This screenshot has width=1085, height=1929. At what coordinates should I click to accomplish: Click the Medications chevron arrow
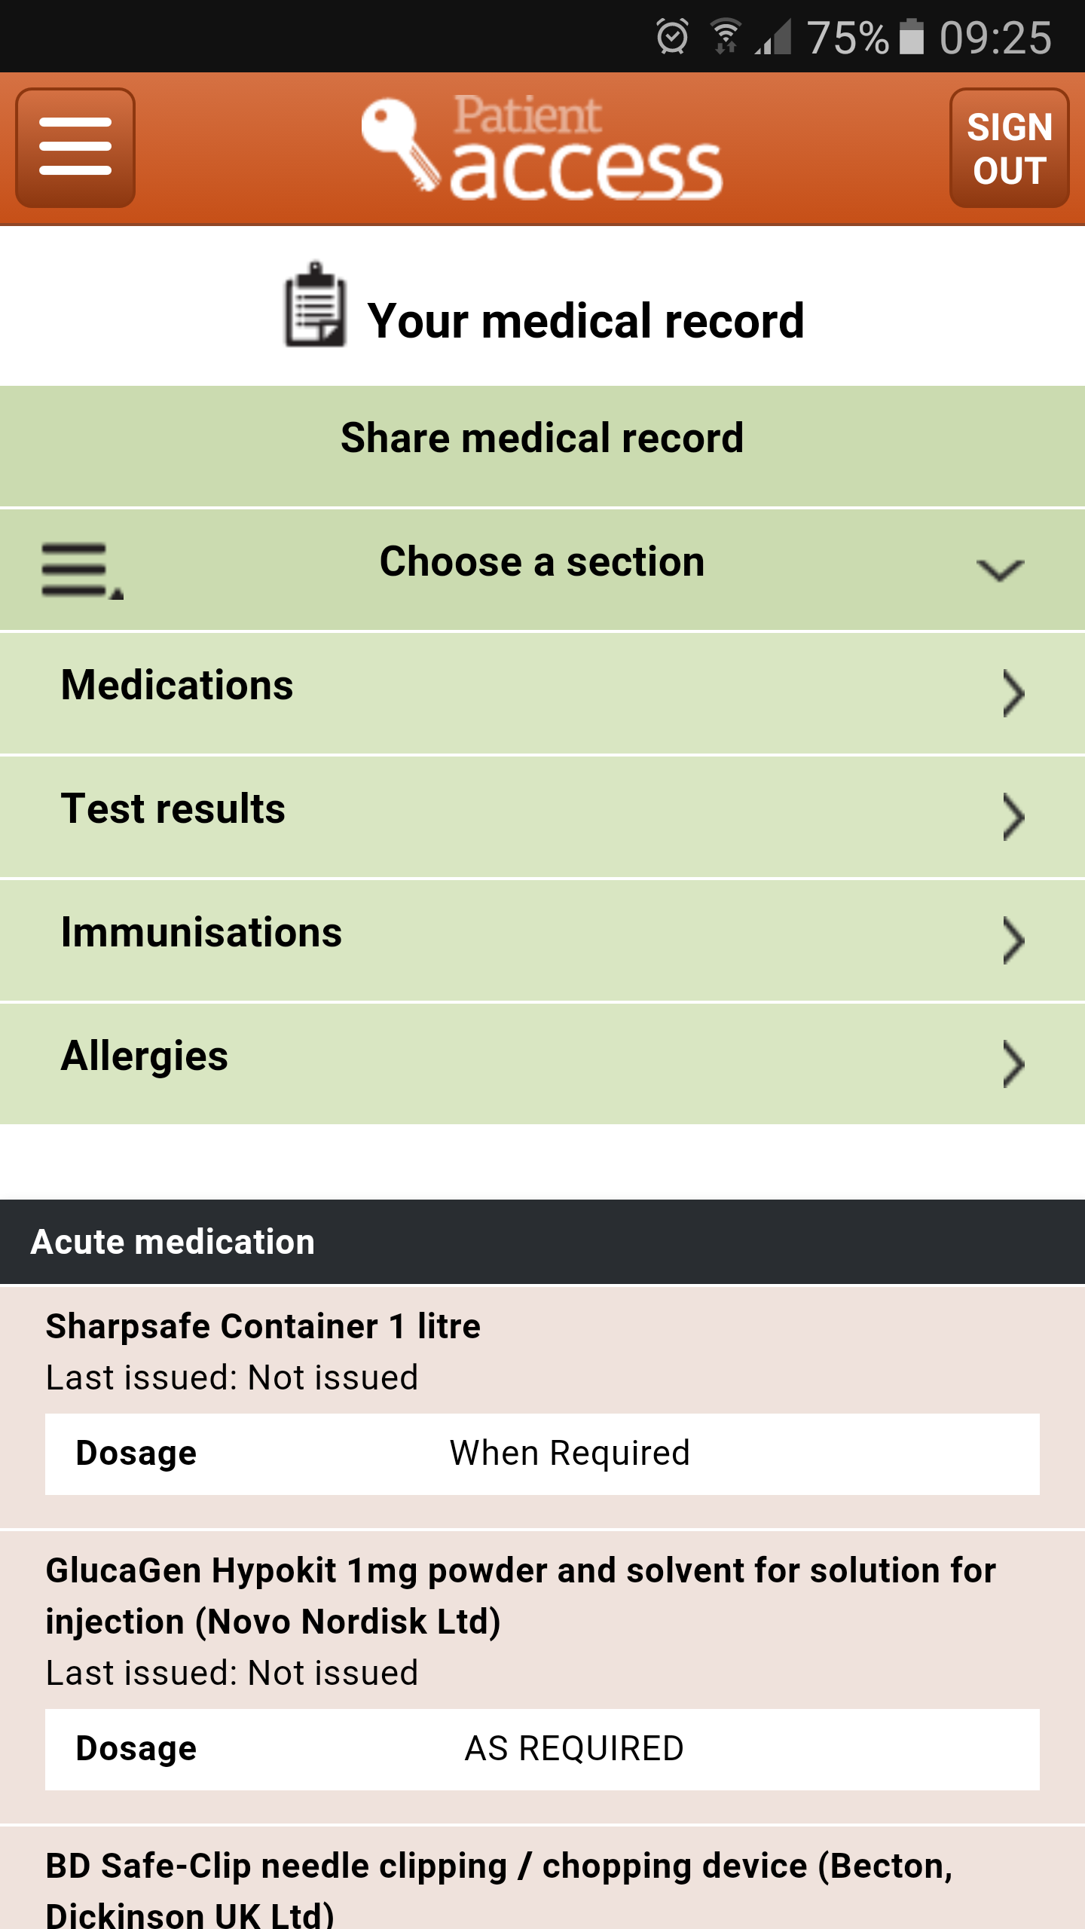[1013, 693]
